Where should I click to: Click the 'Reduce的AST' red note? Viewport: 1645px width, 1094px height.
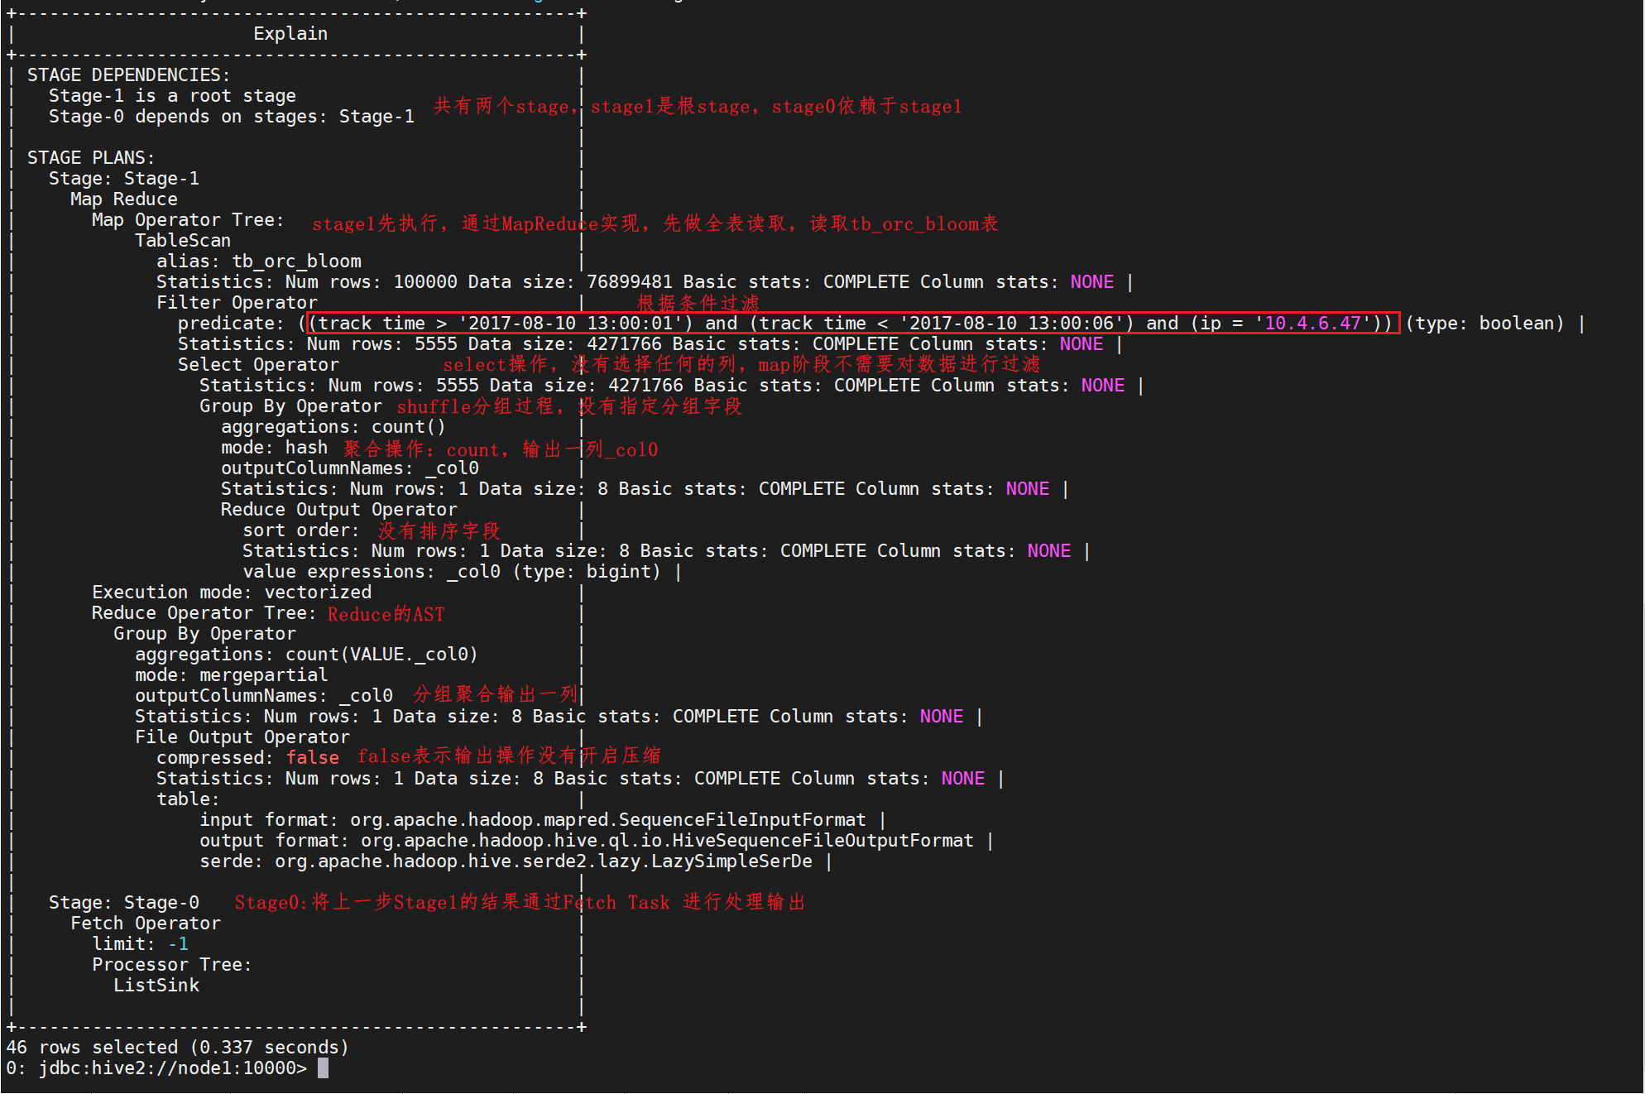pyautogui.click(x=386, y=614)
